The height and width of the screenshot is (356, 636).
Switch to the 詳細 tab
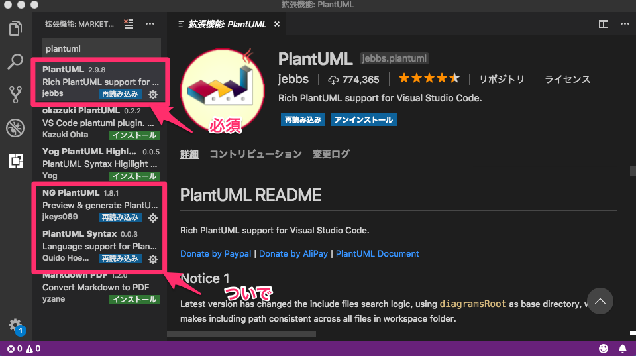pyautogui.click(x=189, y=154)
